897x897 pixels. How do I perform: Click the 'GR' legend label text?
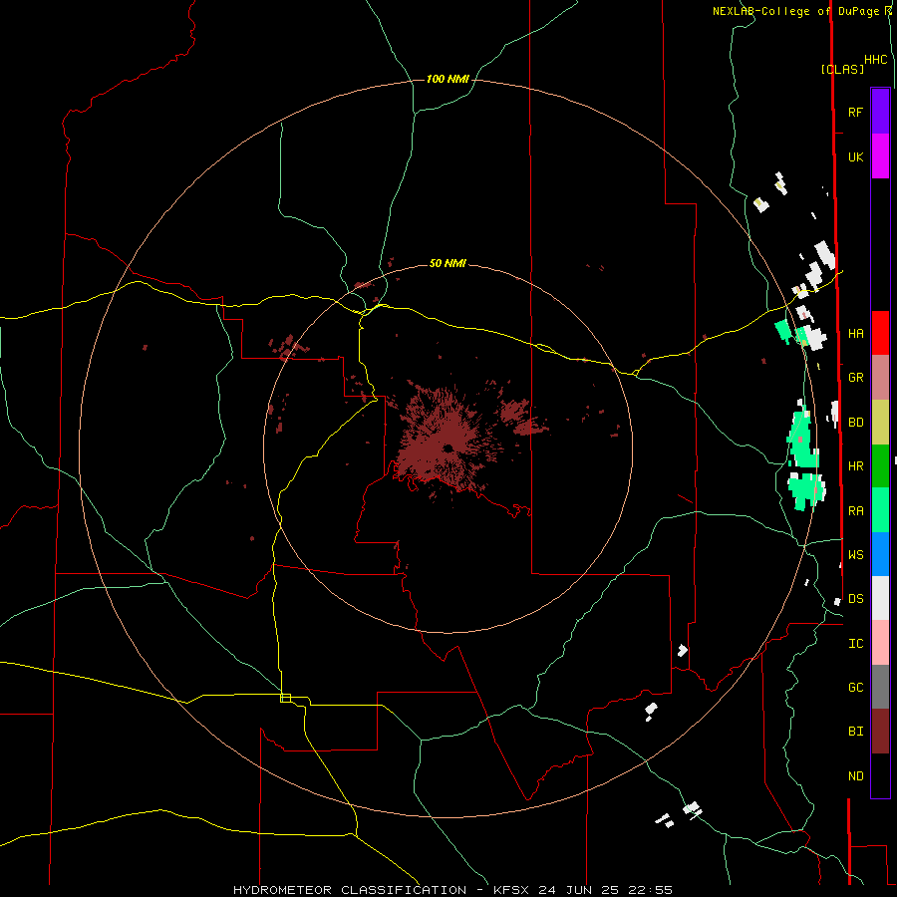855,378
